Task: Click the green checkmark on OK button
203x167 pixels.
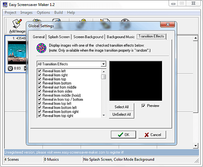Action: pyautogui.click(x=120, y=135)
